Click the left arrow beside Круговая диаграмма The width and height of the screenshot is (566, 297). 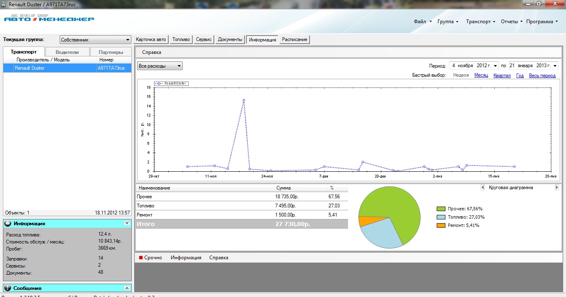pos(483,187)
